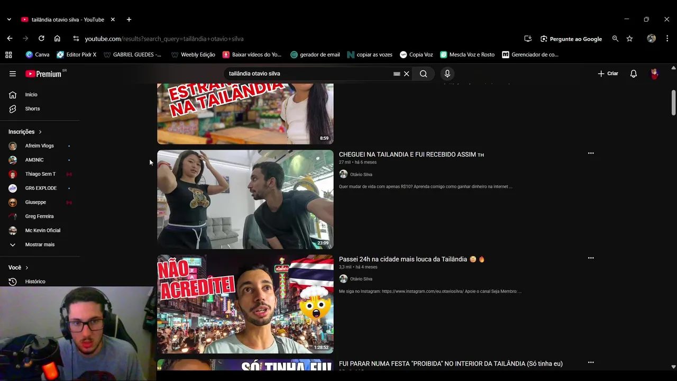Start voice search with the microphone
Screen dimensions: 677x381
447,74
